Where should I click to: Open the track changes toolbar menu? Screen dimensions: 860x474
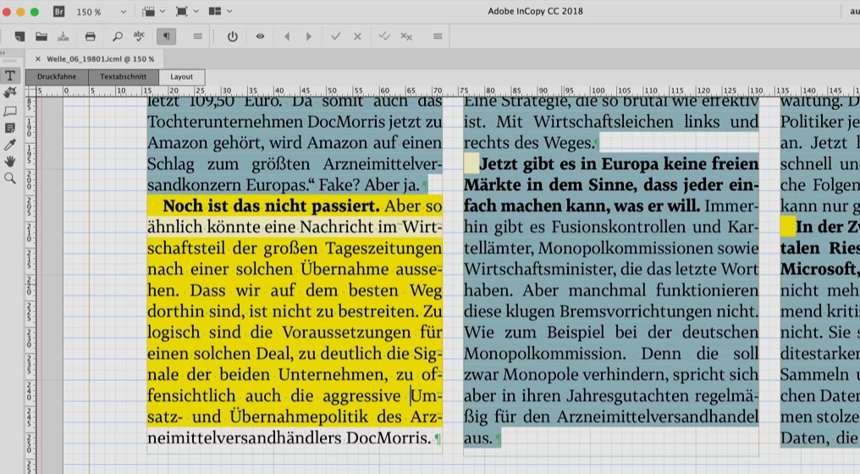tap(437, 36)
